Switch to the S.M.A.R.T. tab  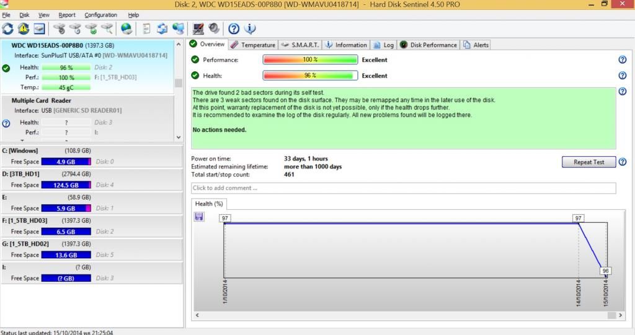300,45
